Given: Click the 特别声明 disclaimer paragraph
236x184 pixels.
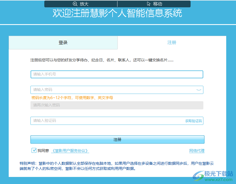Looking at the screenshot, I should 117,166.
